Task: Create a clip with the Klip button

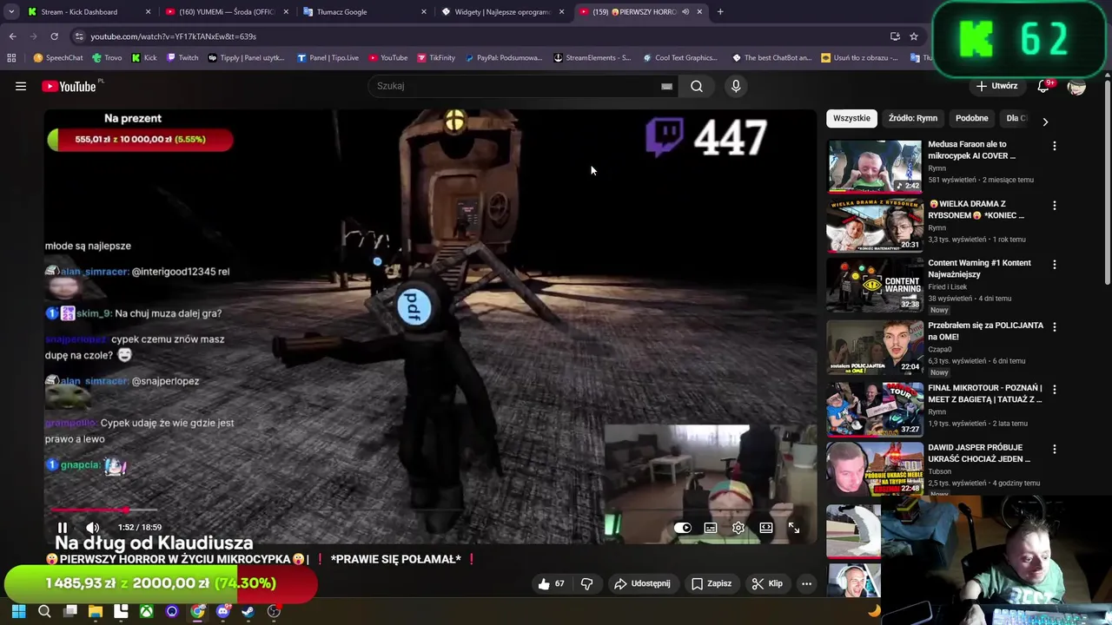Action: [767, 583]
